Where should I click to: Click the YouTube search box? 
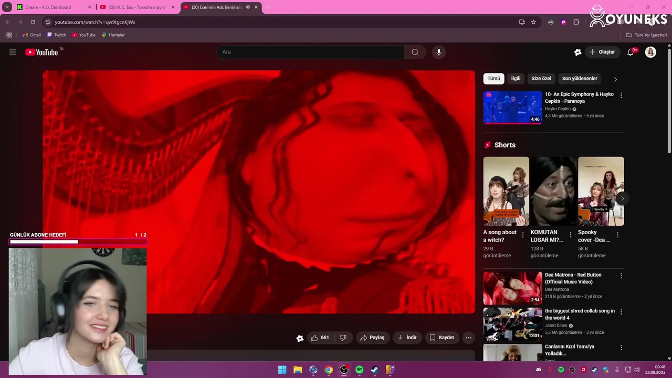(310, 52)
